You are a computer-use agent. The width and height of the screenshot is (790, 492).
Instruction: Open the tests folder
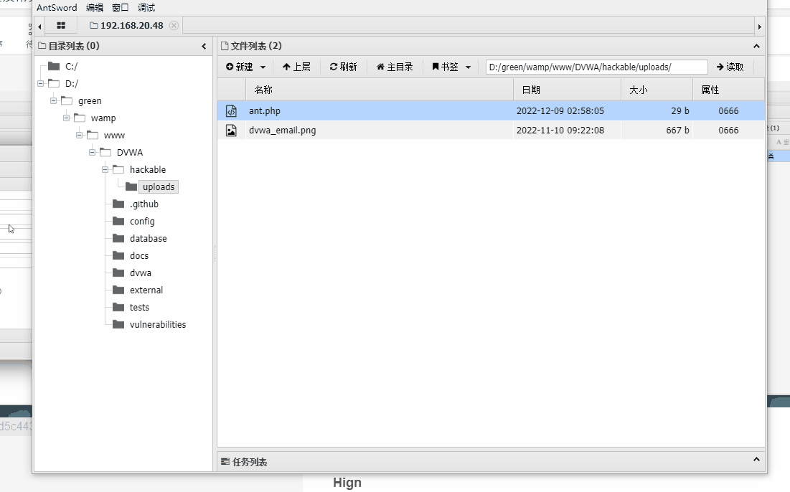click(x=140, y=307)
